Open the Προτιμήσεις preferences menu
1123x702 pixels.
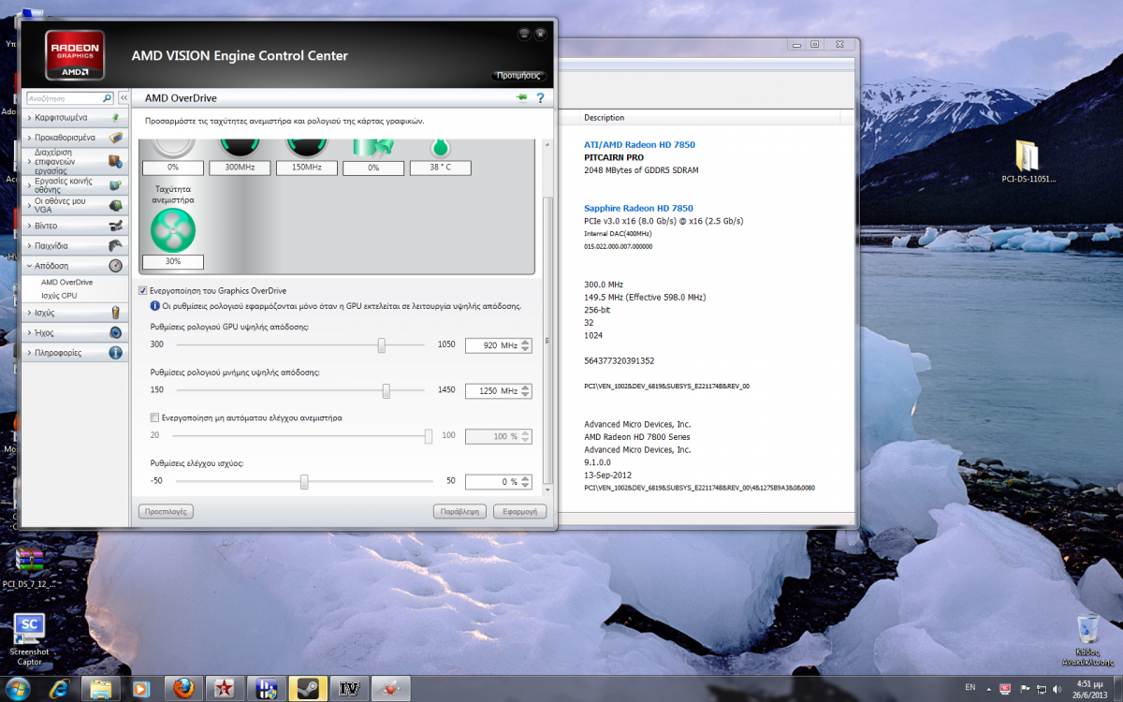(518, 75)
